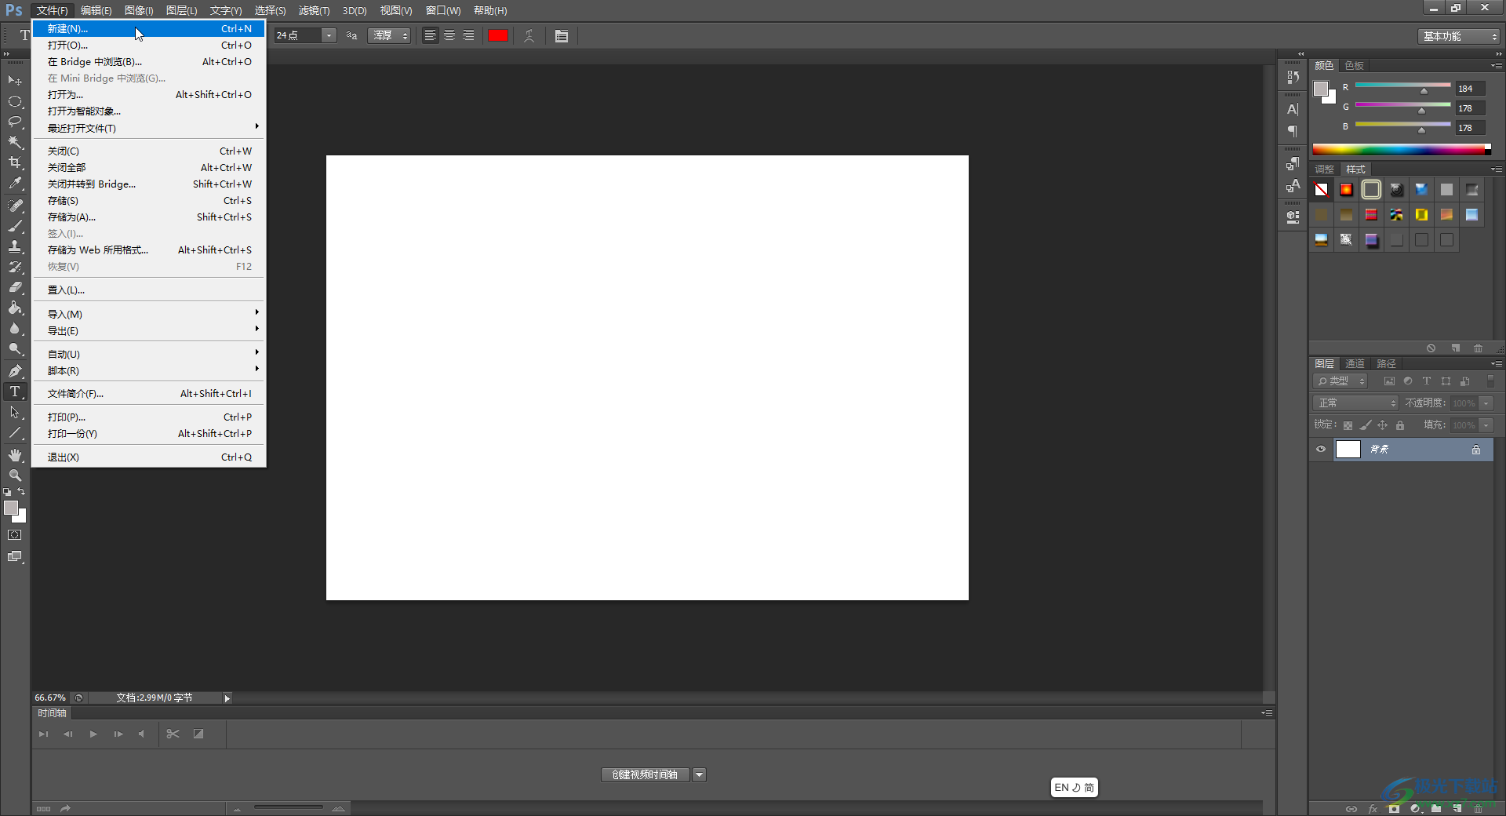Toggle lock position in Layers panel
This screenshot has width=1506, height=816.
coord(1383,425)
